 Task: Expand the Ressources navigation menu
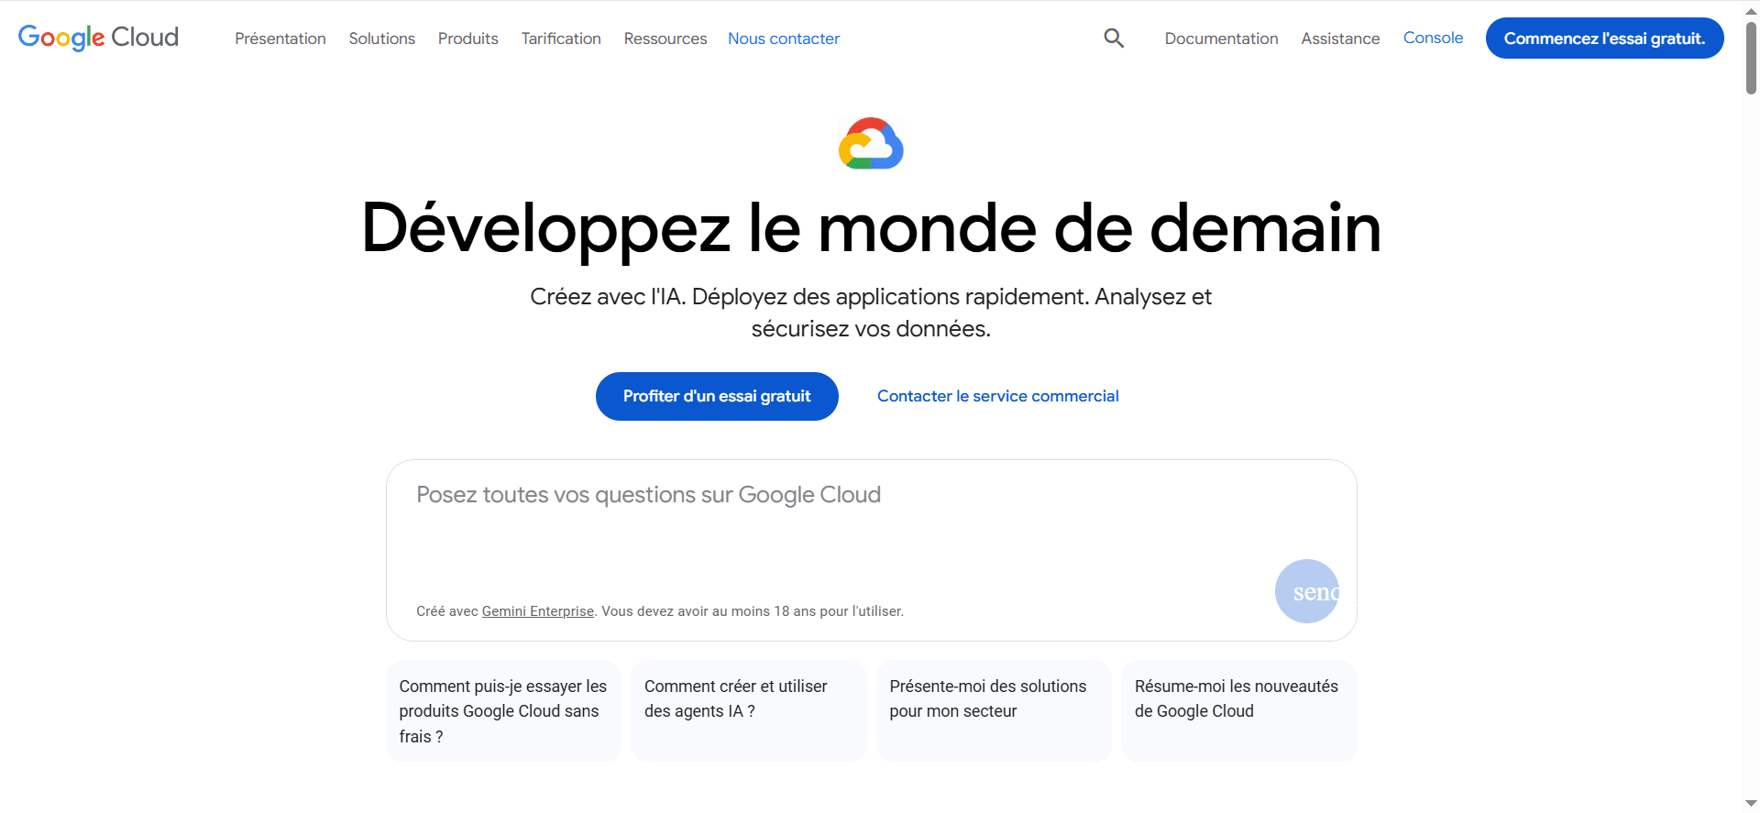pos(665,38)
